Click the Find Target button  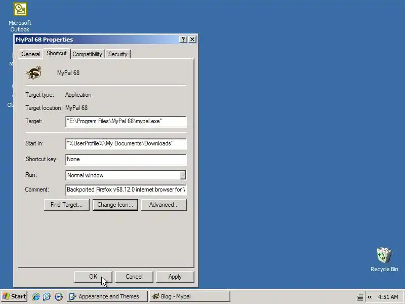click(67, 205)
